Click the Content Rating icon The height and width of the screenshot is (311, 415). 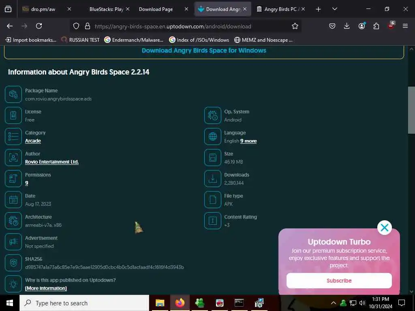click(212, 221)
